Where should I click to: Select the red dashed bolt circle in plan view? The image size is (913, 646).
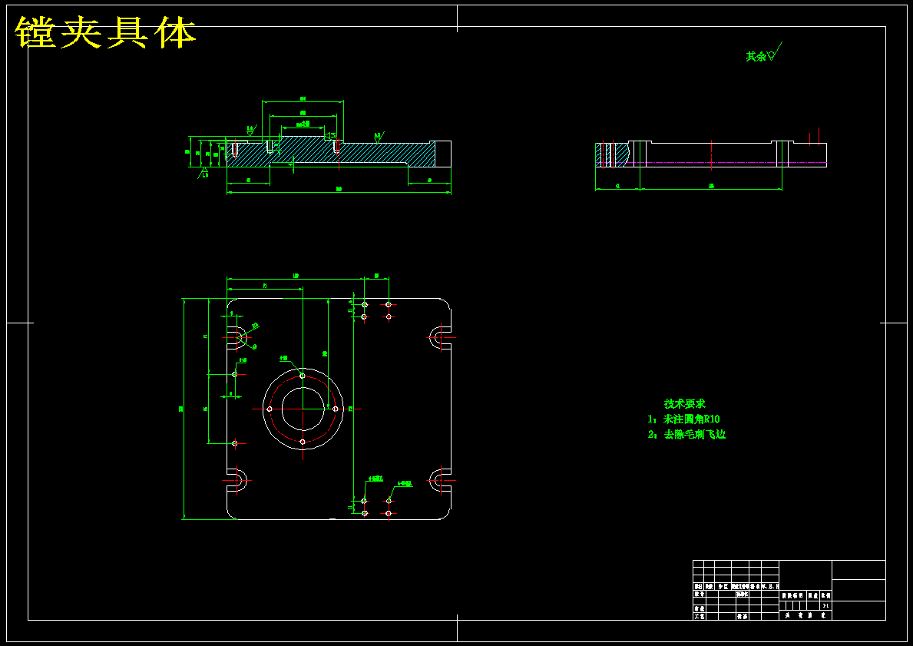(303, 409)
